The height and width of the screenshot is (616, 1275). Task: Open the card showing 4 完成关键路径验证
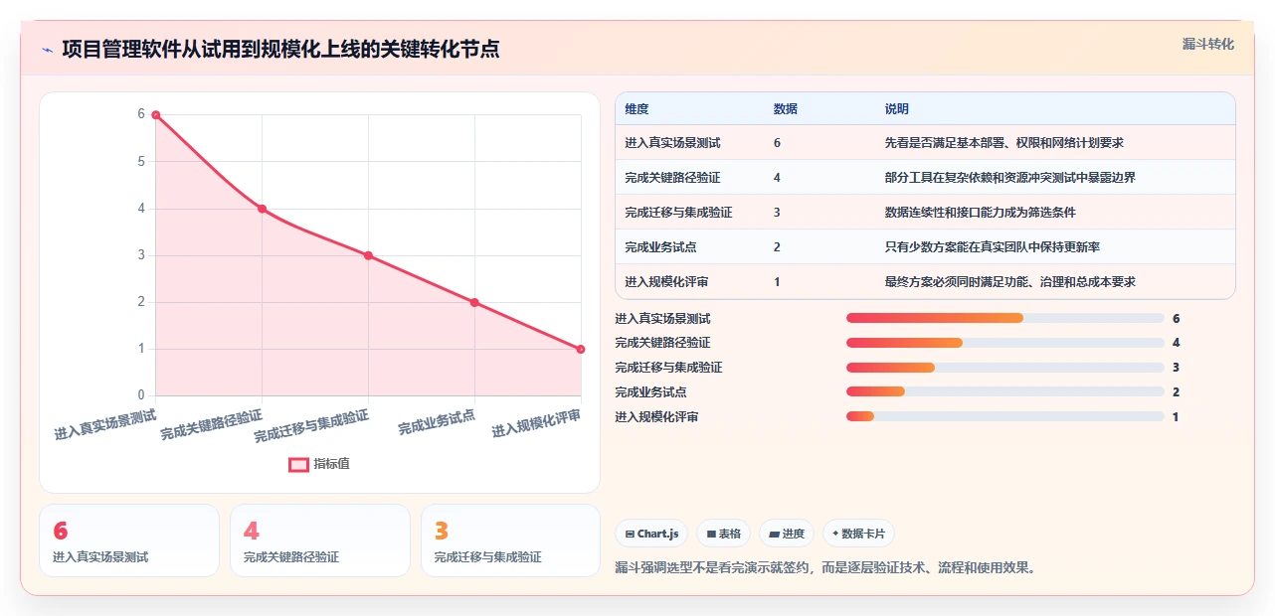320,540
